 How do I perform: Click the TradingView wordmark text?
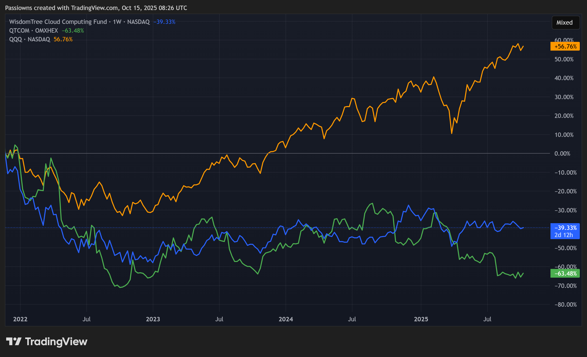56,342
